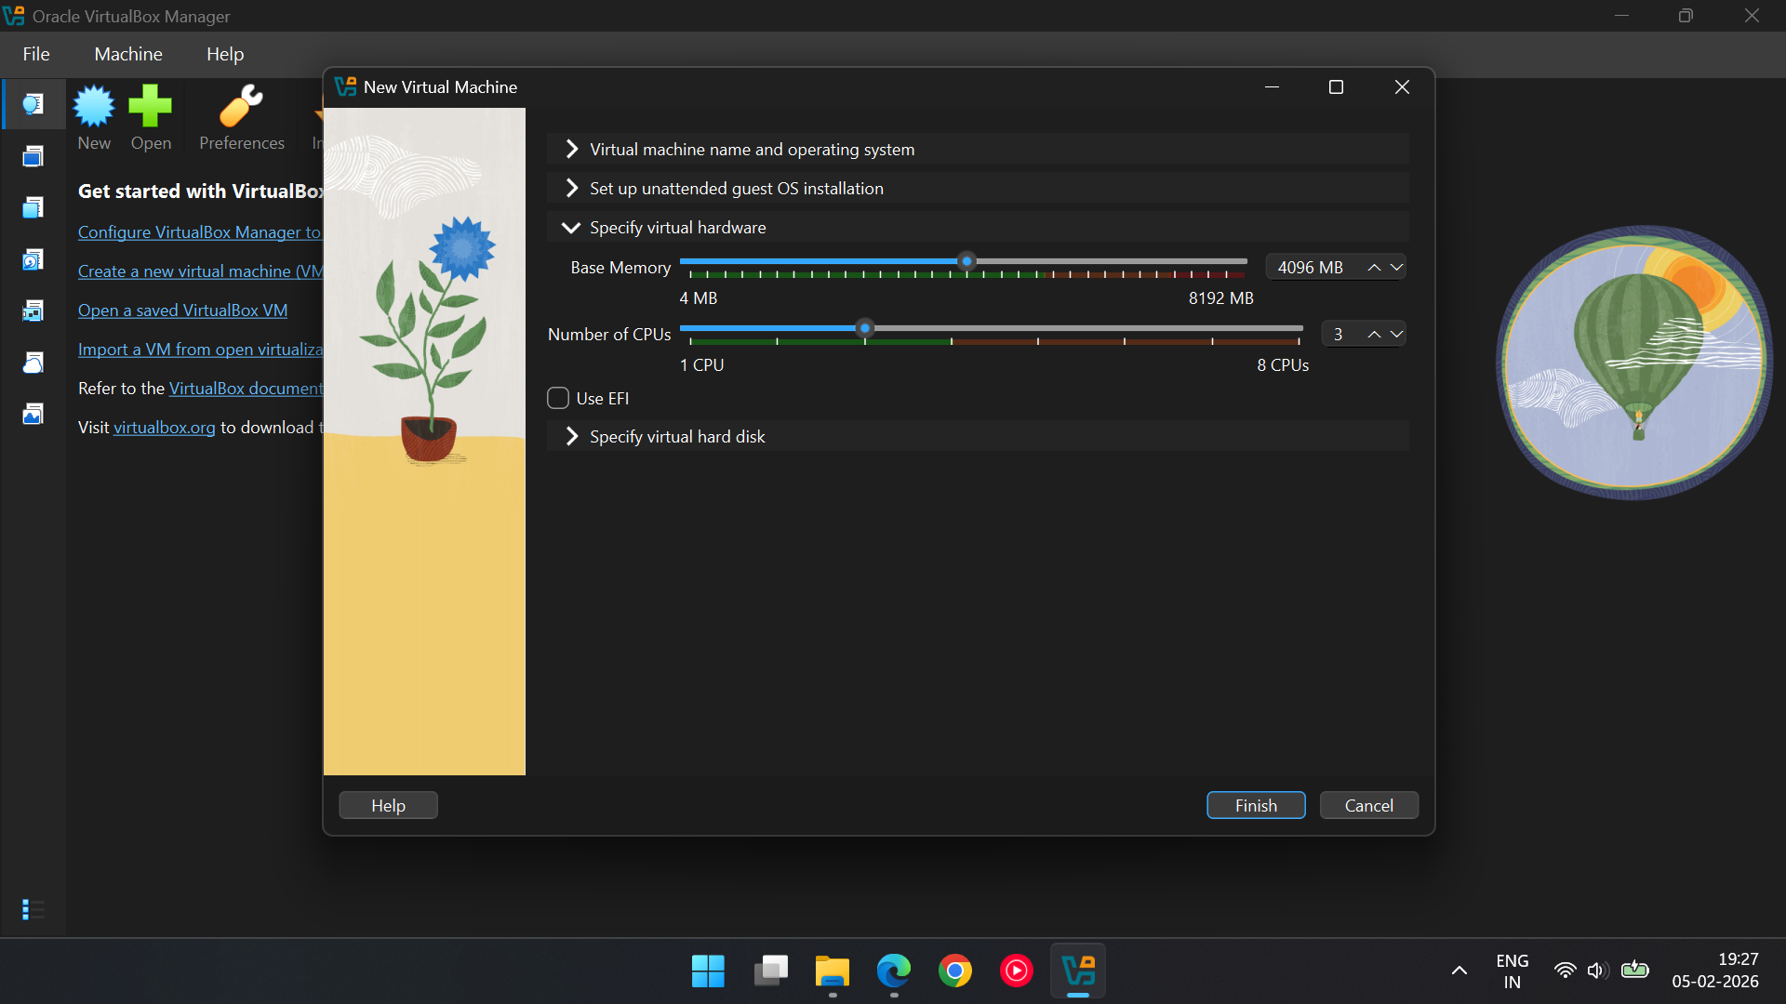This screenshot has height=1004, width=1786.
Task: Open Preferences with the wrench icon
Action: tap(241, 106)
